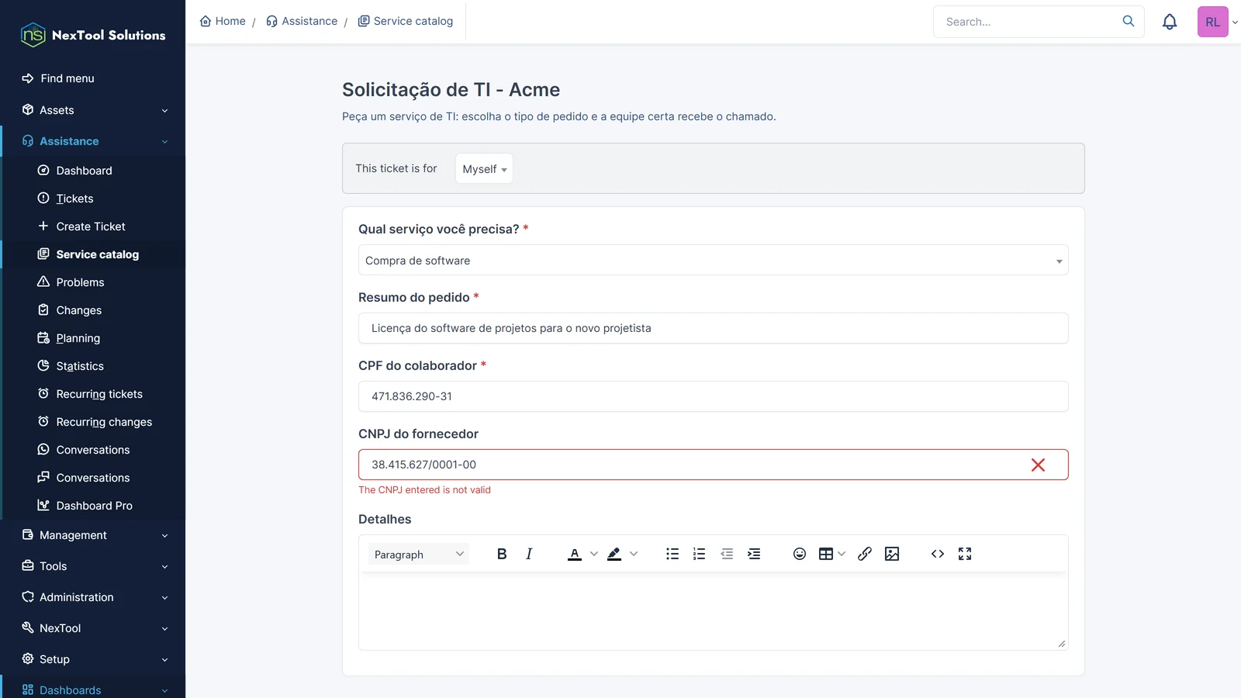
Task: Open Tickets in the Assistance menu
Action: (x=74, y=199)
